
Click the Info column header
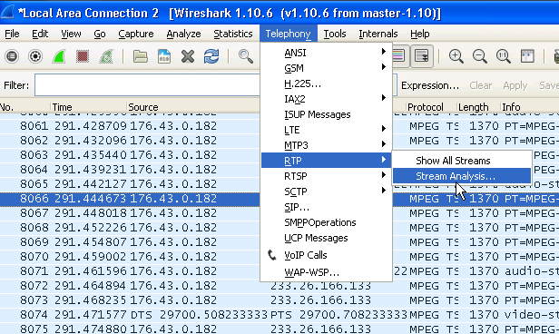pos(529,106)
